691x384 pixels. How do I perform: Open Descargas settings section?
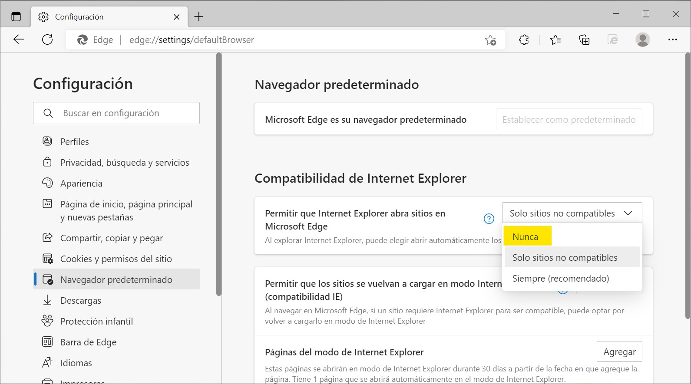pyautogui.click(x=116, y=301)
